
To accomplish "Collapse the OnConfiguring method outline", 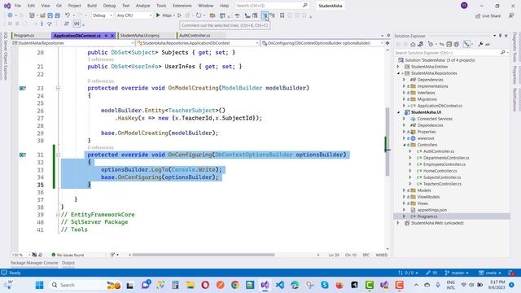I will point(58,155).
